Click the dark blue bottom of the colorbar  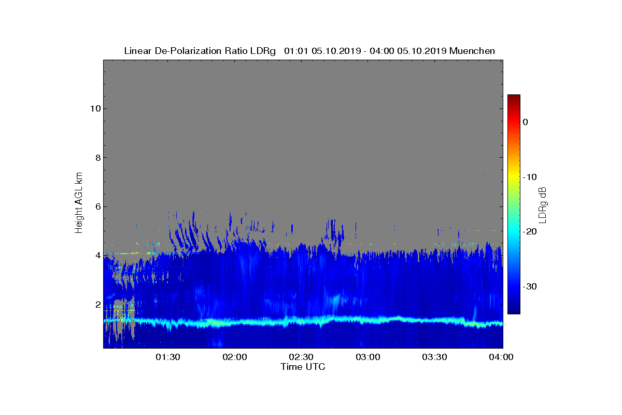pyautogui.click(x=514, y=310)
